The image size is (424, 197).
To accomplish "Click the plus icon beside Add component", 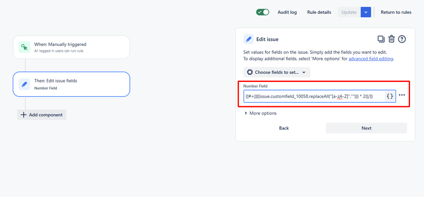I will coord(23,115).
